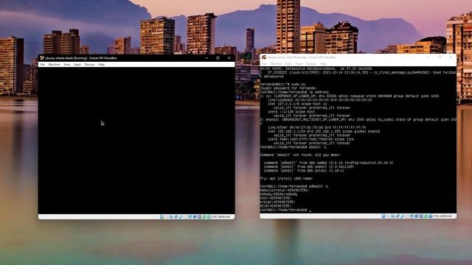The height and width of the screenshot is (265, 472).
Task: Click the client VM shared folders indicator
Action: click(185, 216)
